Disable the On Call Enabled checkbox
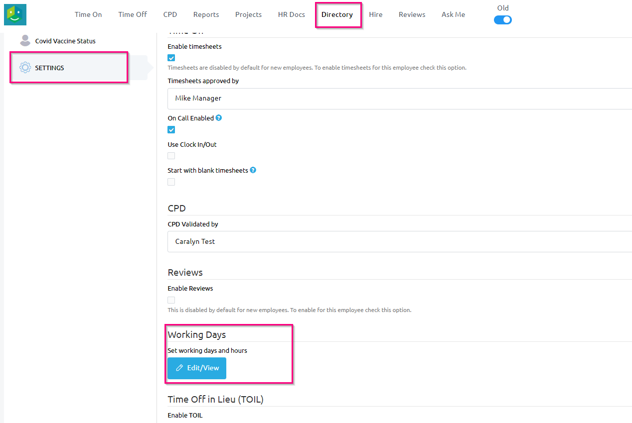Viewport: 632px width, 423px height. point(171,130)
